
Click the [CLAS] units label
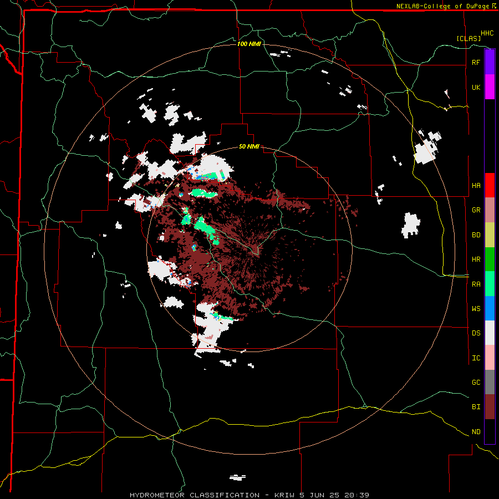coord(469,38)
